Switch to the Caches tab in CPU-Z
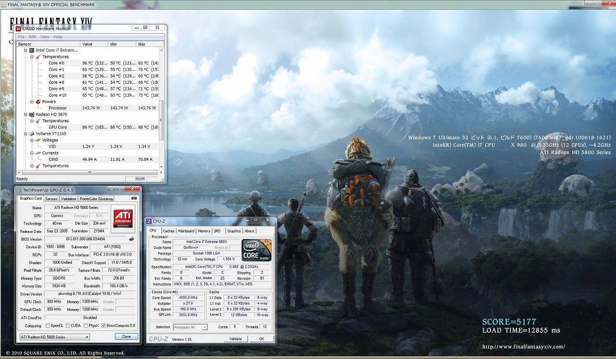The image size is (616, 359). click(168, 231)
